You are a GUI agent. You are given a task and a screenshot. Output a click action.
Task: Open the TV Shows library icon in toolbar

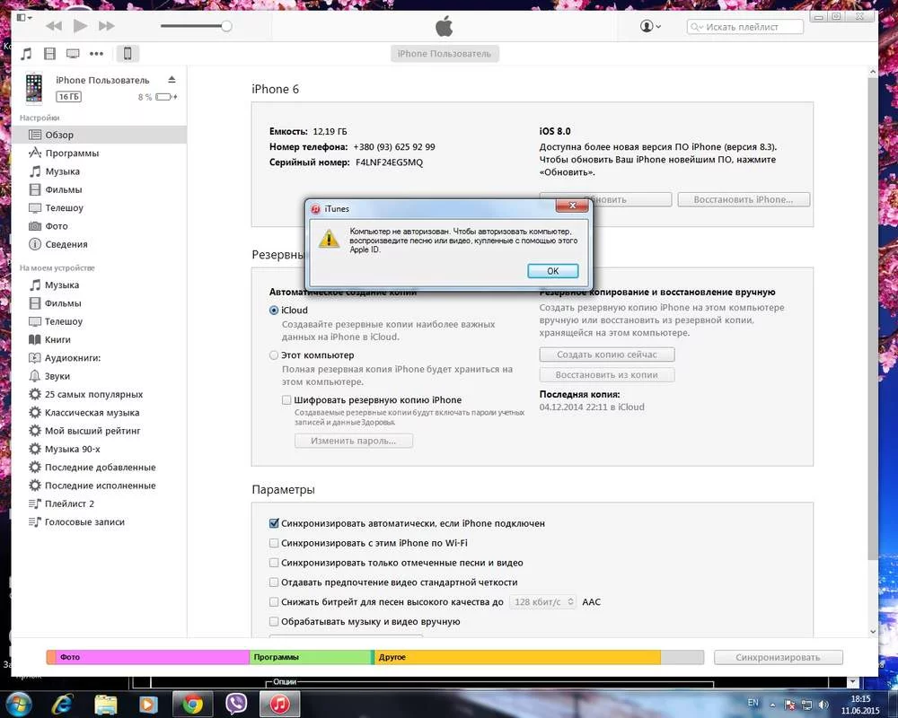pos(73,54)
